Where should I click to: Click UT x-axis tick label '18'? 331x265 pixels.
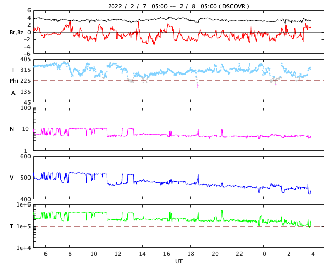coord(191,254)
